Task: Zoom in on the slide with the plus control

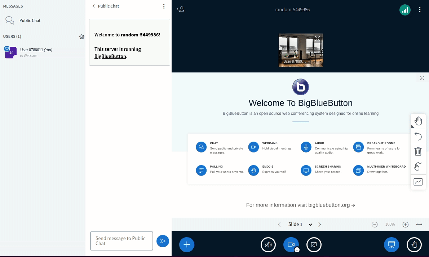Action: tap(405, 224)
